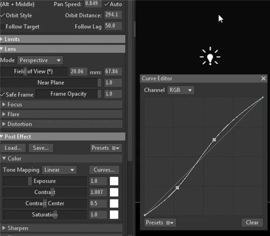This screenshot has width=270, height=236.
Task: Click the light bulb icon in viewport
Action: pos(210,56)
